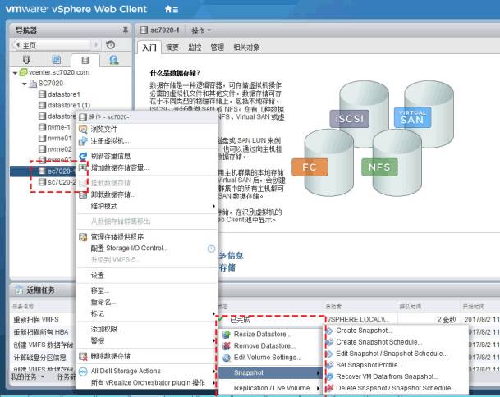Open vRealize Orchestrator plugin submenu
500x397 pixels.
click(x=147, y=383)
